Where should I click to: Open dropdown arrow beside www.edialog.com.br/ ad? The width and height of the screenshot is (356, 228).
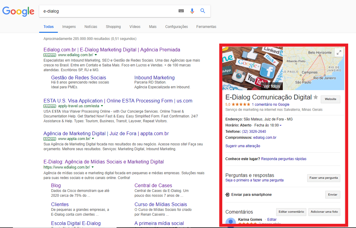click(x=96, y=55)
